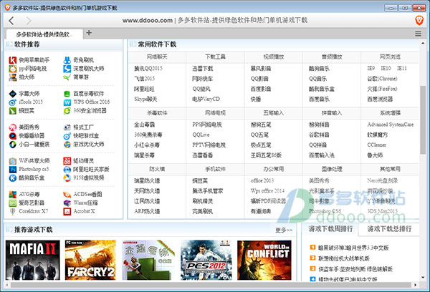Screen dimensions: 430x292
Task: Click the 豌豆荚 green icon
Action: [13, 111]
